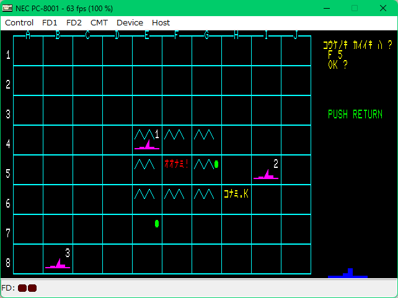The height and width of the screenshot is (298, 398).
Task: Click column header A
Action: pyautogui.click(x=28, y=35)
